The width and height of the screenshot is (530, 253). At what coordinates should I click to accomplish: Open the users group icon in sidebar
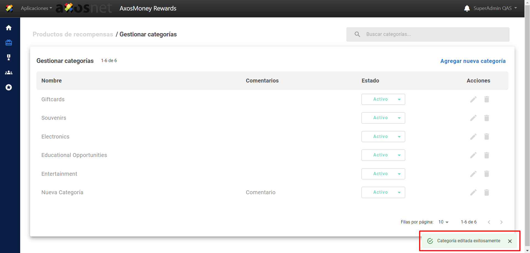coord(9,73)
